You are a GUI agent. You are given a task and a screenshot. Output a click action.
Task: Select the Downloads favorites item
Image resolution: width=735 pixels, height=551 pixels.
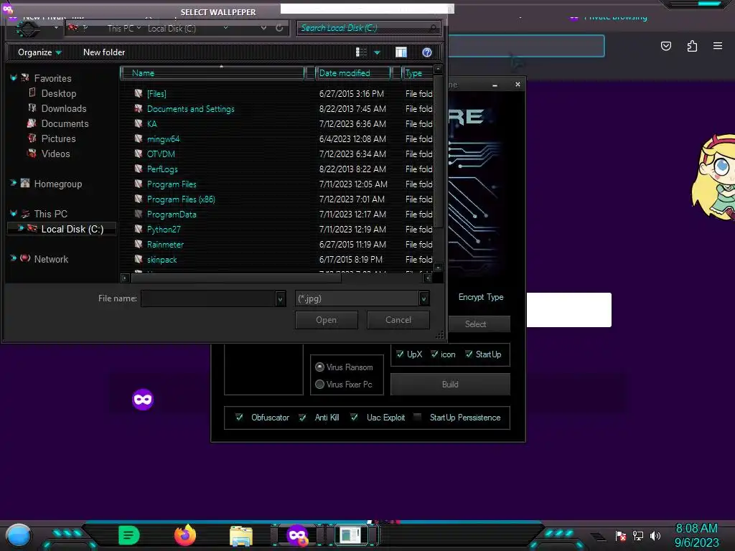[x=64, y=109]
